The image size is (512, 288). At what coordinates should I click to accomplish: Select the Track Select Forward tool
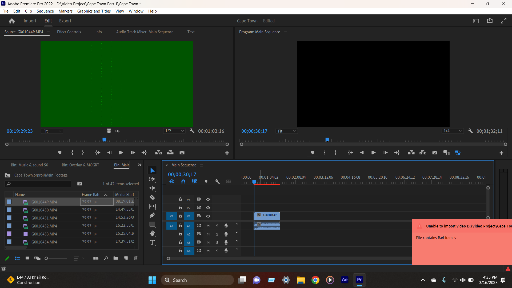click(x=152, y=179)
